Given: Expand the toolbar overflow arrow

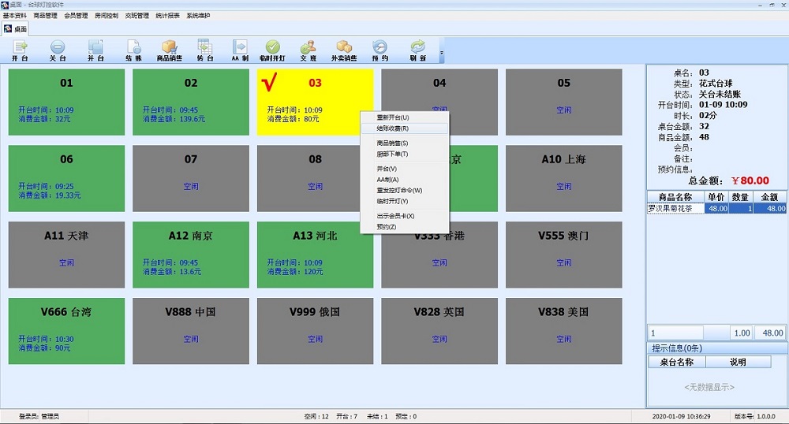Looking at the screenshot, I should tap(442, 52).
